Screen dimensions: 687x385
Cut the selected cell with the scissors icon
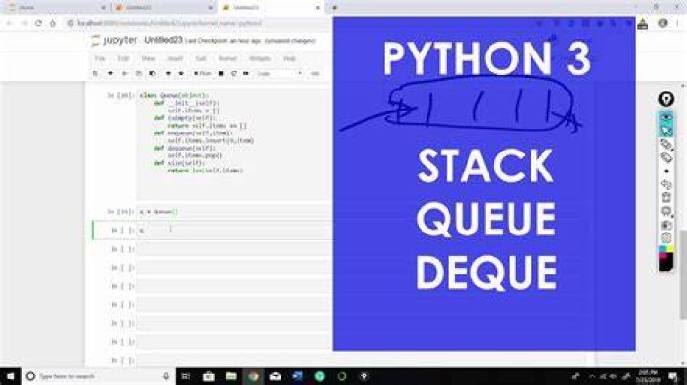coord(124,73)
